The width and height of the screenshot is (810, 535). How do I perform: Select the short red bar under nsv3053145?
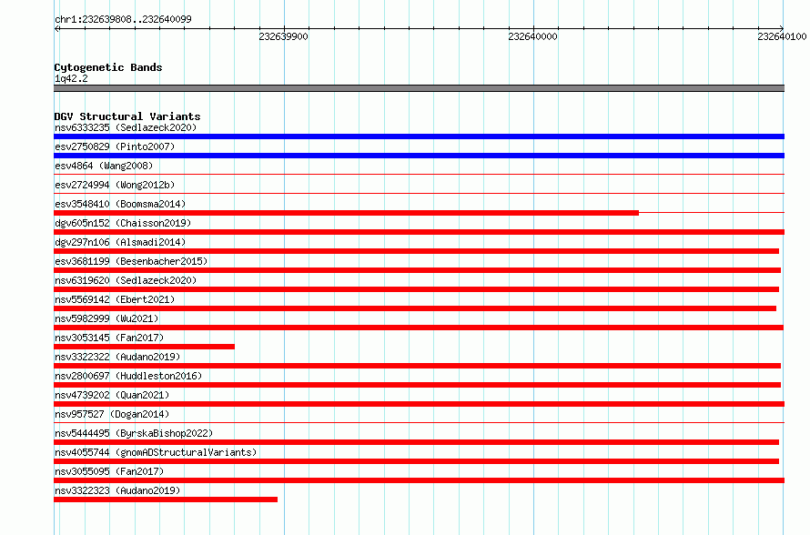click(x=144, y=347)
